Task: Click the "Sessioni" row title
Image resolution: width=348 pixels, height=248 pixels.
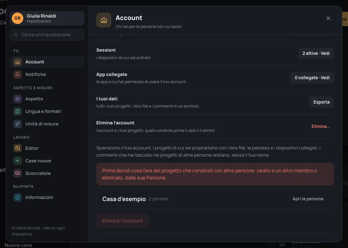Action: pyautogui.click(x=106, y=50)
